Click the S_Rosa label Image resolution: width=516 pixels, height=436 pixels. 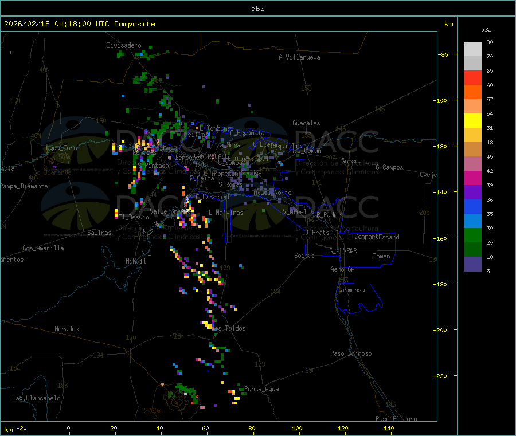(x=230, y=184)
